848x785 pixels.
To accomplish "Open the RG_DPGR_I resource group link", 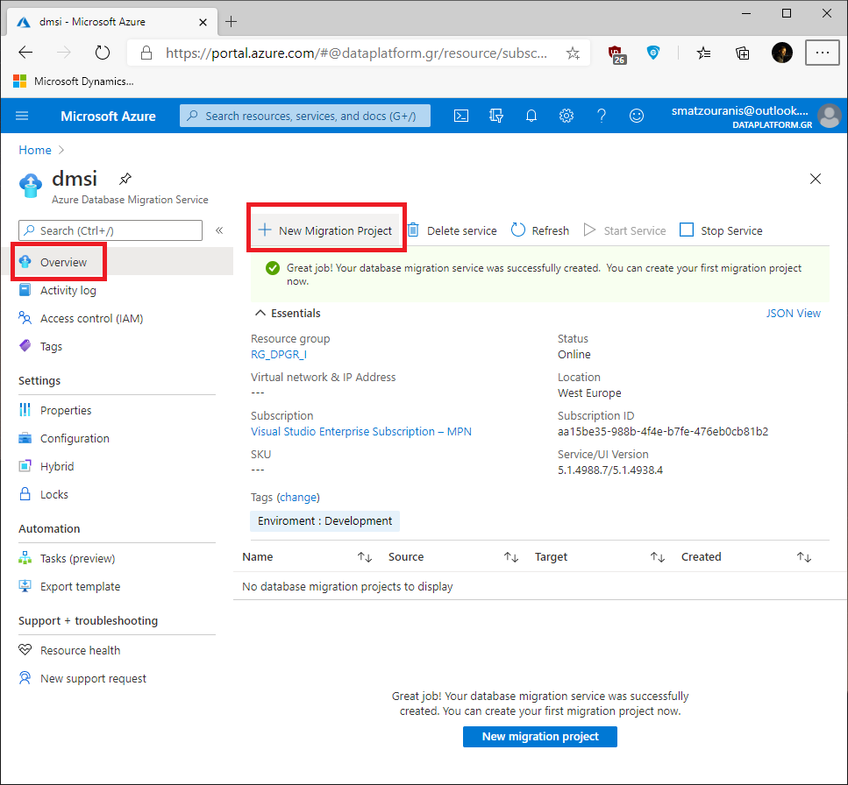I will [x=279, y=355].
